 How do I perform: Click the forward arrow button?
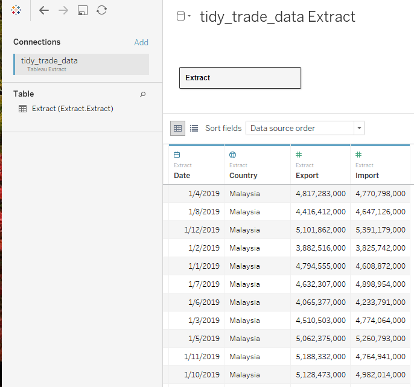tap(63, 10)
